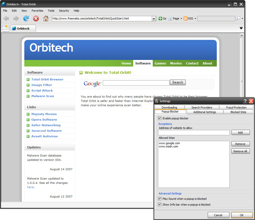255x220 pixels.
Task: Click the Google Search button
Action: [178, 82]
